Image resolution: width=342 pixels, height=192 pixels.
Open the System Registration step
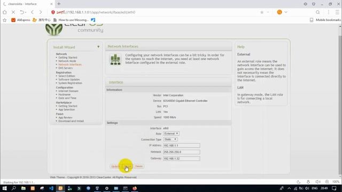click(70, 83)
